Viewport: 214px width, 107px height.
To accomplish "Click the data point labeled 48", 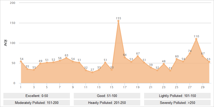I will pos(164,64).
